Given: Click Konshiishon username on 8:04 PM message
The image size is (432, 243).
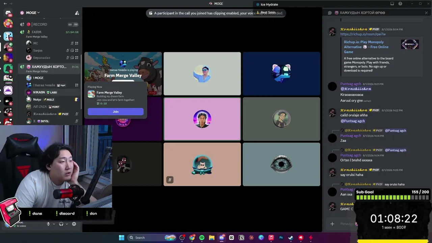Looking at the screenshot, I should [354, 29].
